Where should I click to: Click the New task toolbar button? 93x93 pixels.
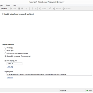pyautogui.click(x=4, y=9)
